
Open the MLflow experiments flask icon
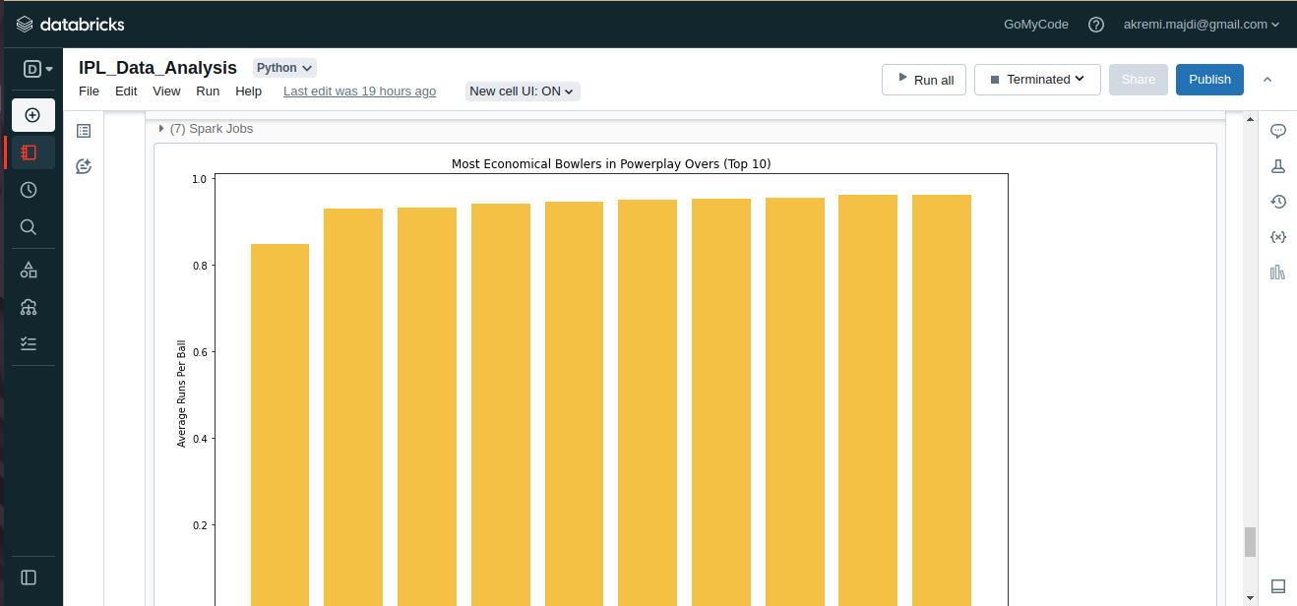(x=1278, y=166)
